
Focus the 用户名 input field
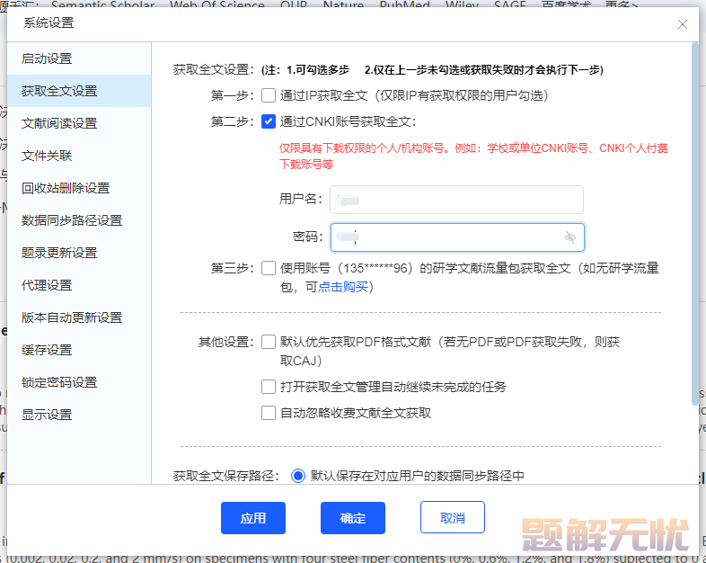pos(456,200)
